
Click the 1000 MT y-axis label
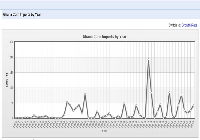tap(7, 80)
